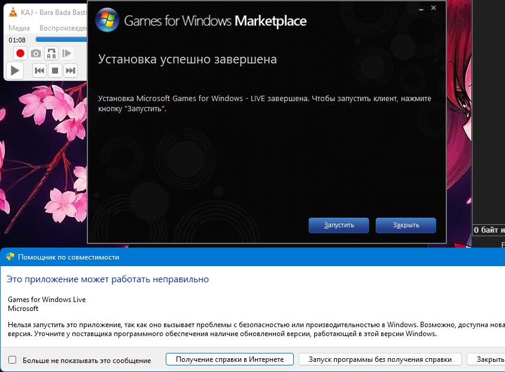Minimize the Games for Windows Marketplace window

421,9
